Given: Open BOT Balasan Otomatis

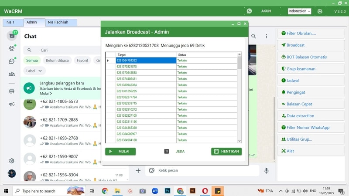Looking at the screenshot, I should tap(311, 57).
